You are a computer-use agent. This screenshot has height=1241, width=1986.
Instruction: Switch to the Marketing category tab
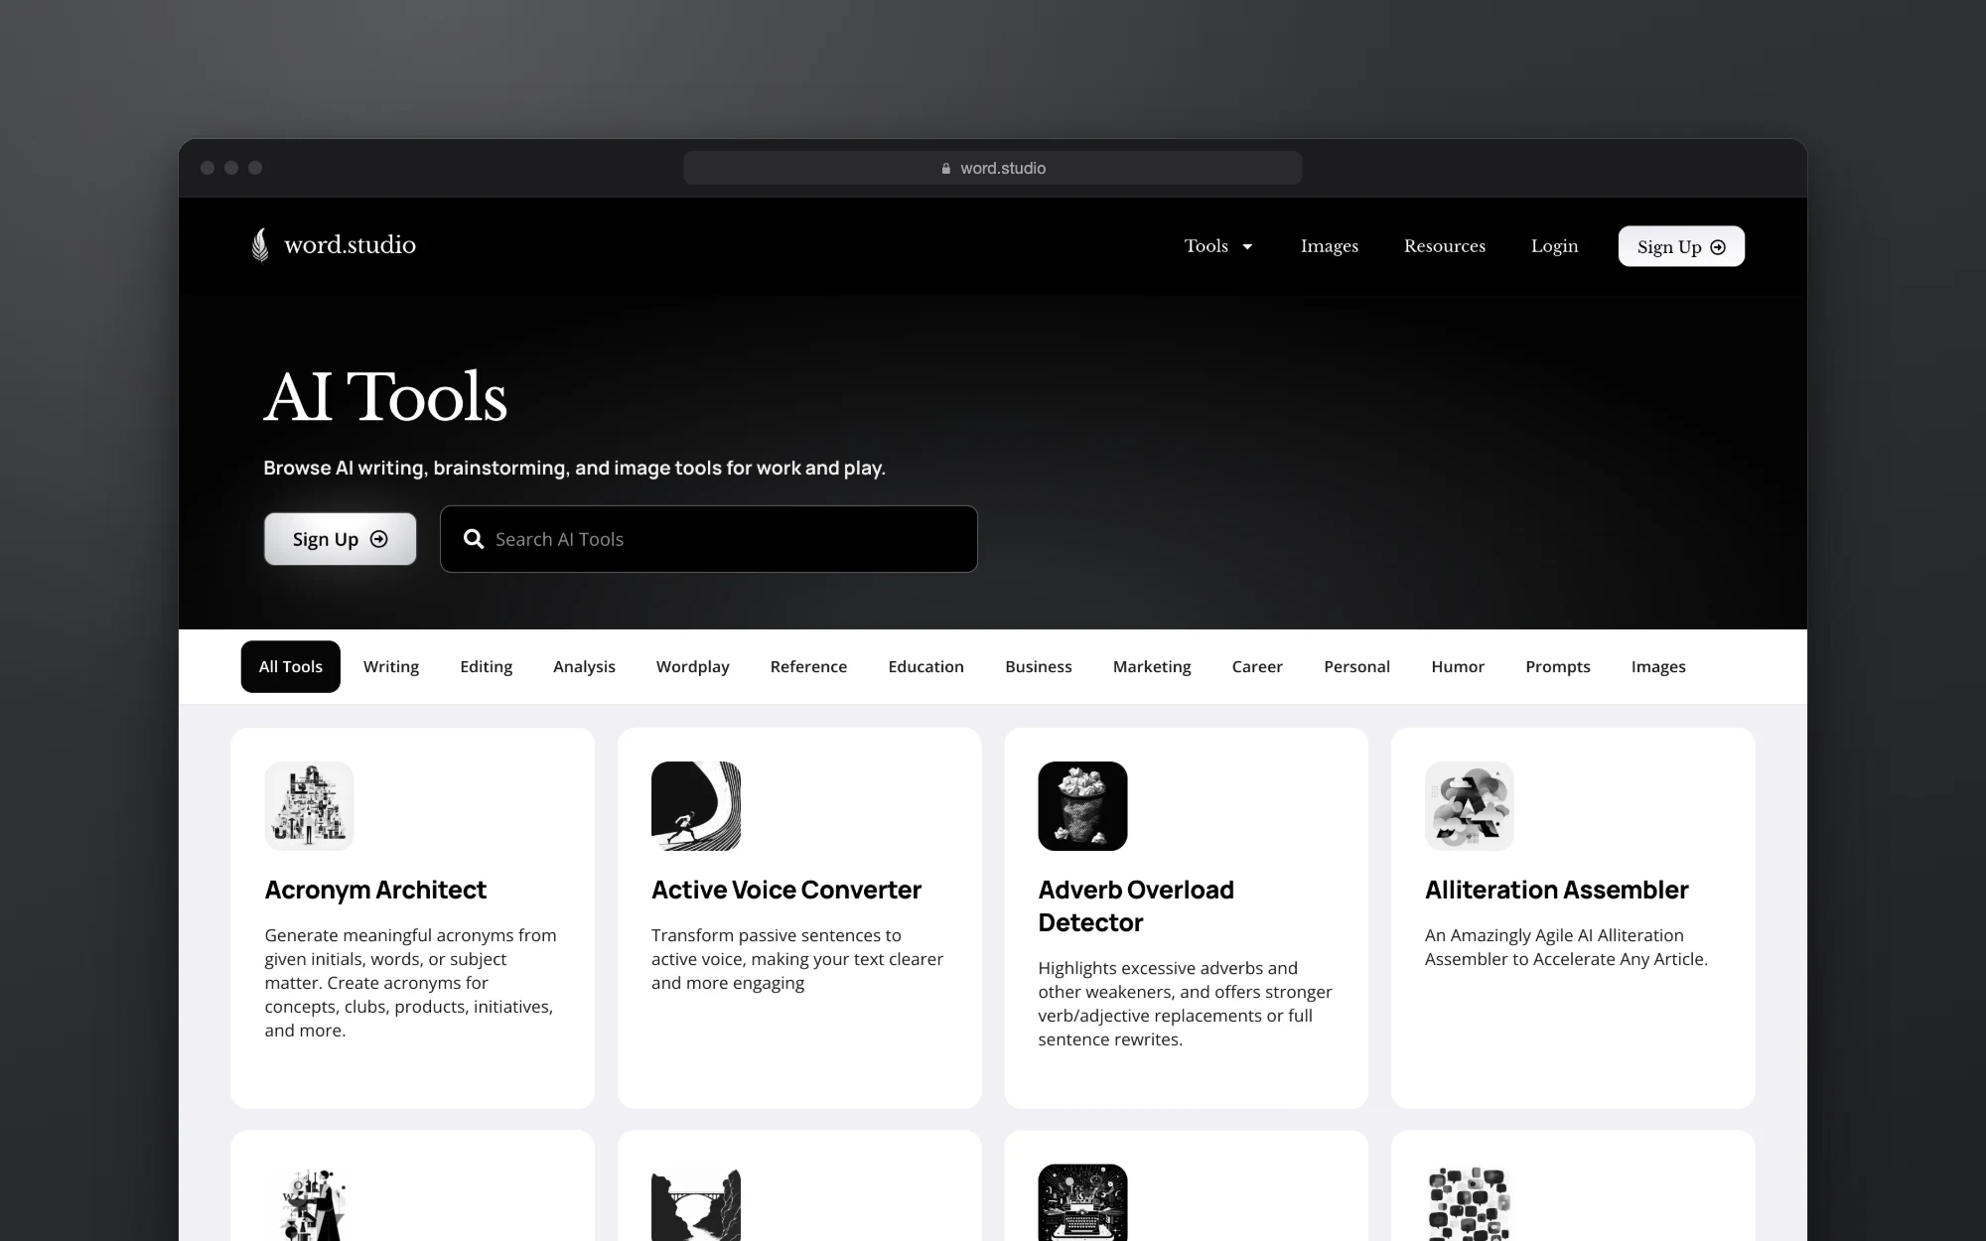[1152, 666]
